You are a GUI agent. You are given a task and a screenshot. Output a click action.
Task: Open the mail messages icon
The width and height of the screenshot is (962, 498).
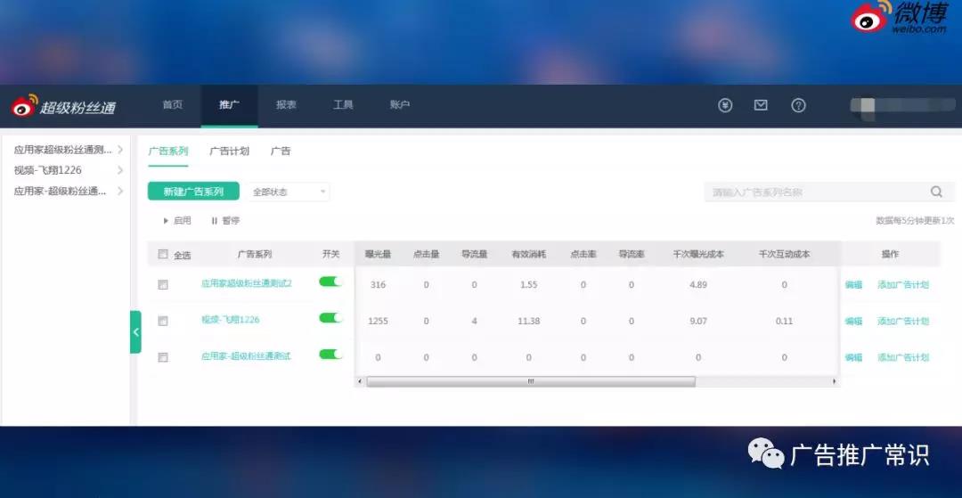pyautogui.click(x=761, y=105)
